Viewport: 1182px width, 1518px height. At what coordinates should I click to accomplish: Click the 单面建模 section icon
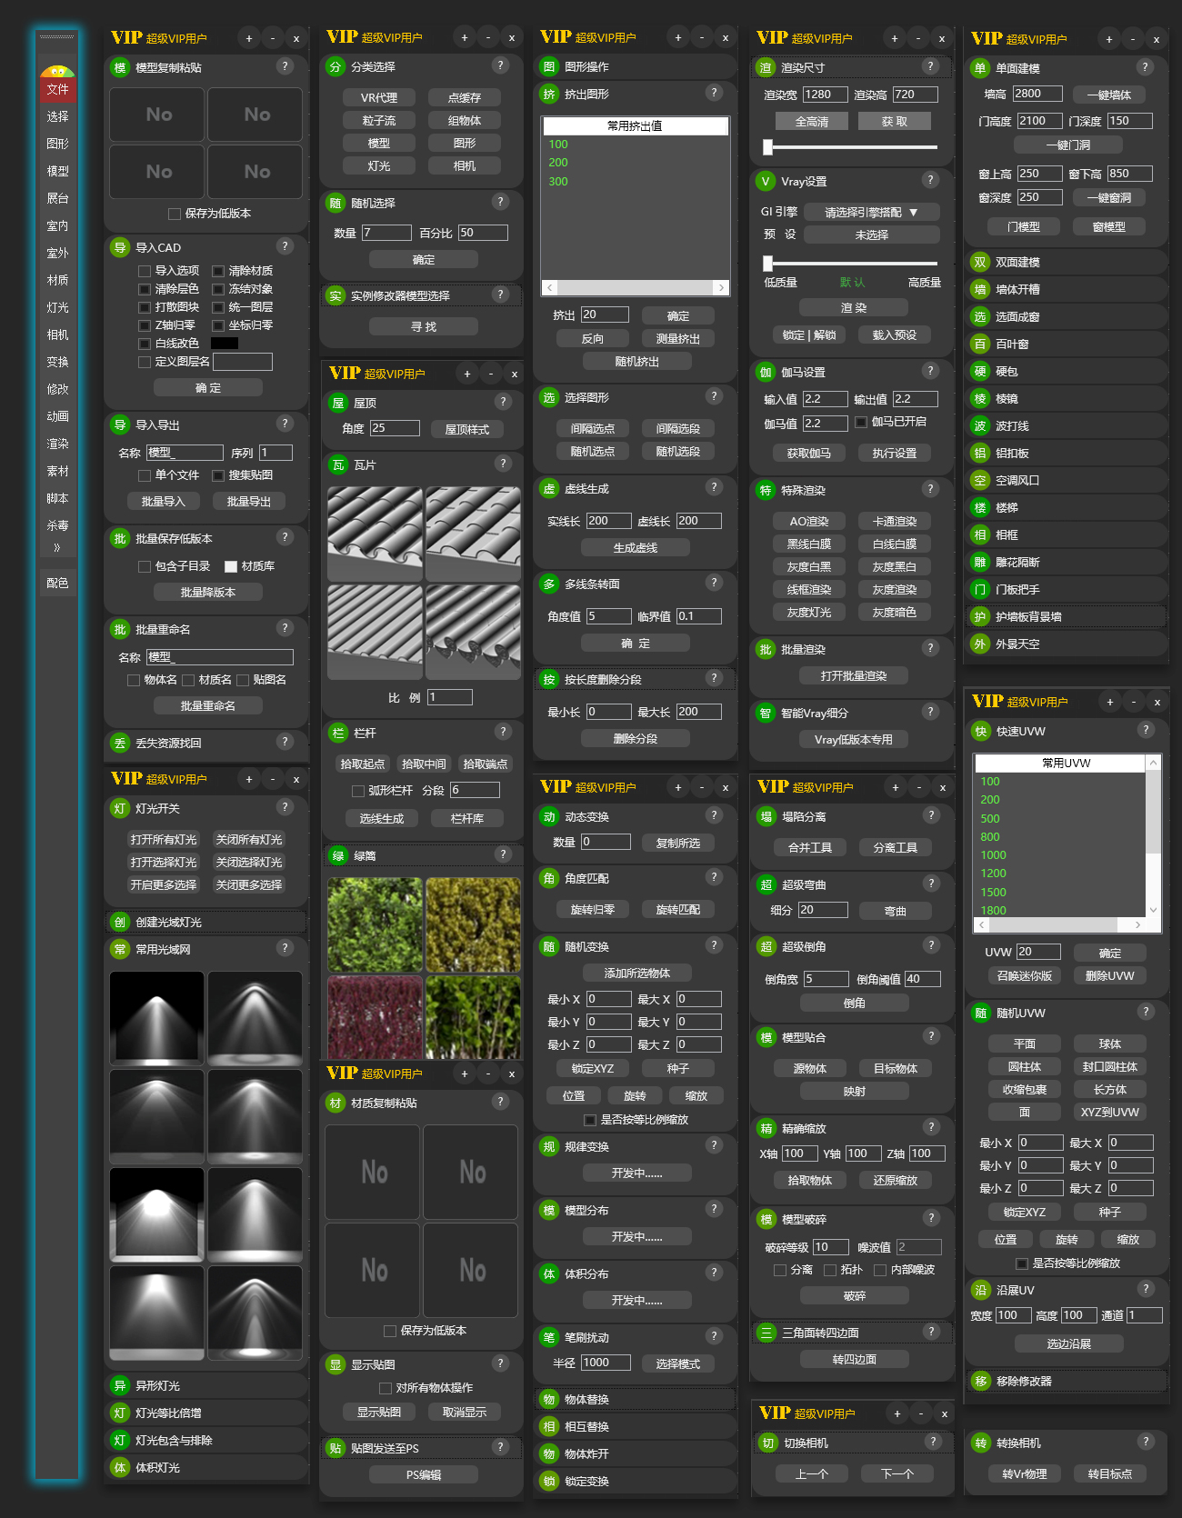[980, 68]
